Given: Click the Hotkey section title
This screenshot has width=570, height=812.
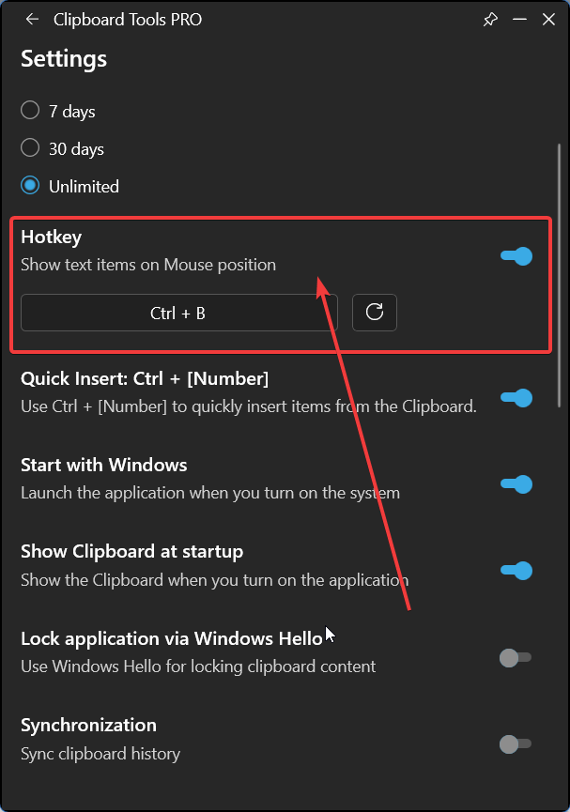Looking at the screenshot, I should (x=52, y=237).
